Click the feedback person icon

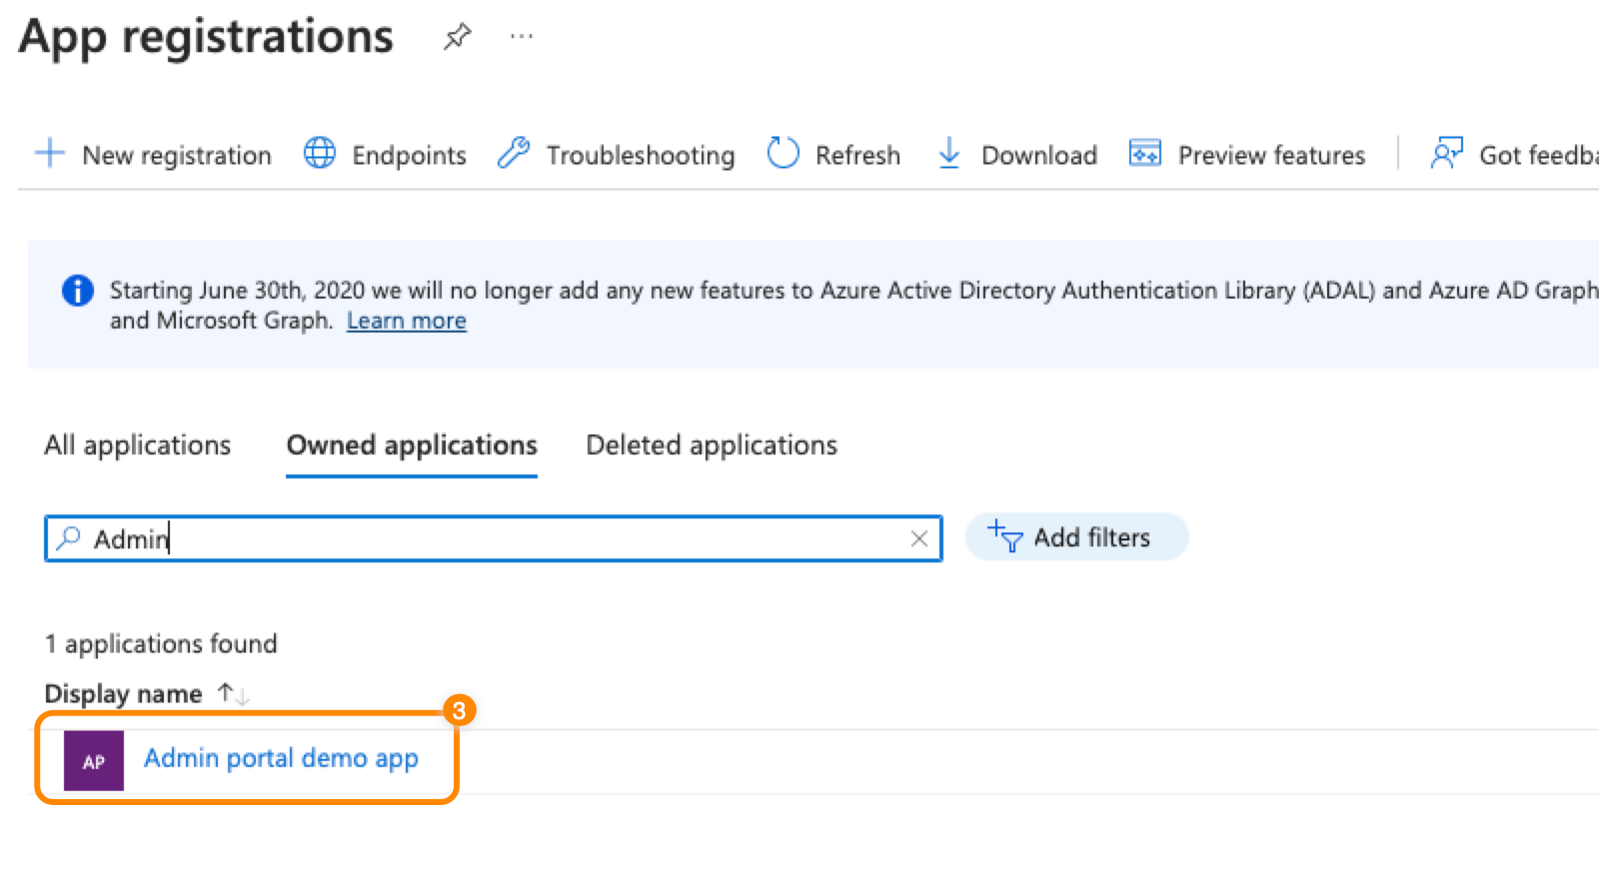[1446, 153]
